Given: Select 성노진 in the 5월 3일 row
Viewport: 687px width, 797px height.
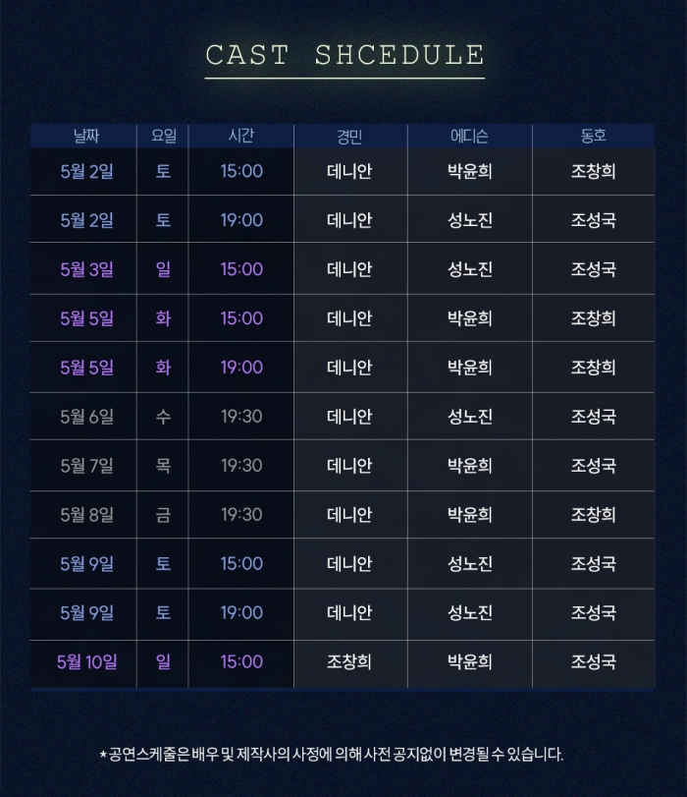Looking at the screenshot, I should point(469,269).
